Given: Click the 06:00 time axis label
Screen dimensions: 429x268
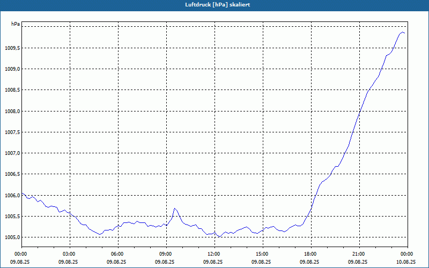Looking at the screenshot, I should pyautogui.click(x=118, y=254).
